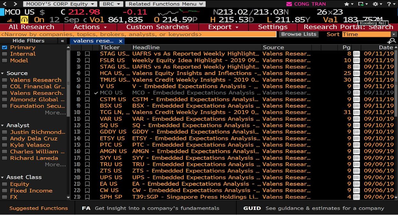Expand the Related Functions Menu

[x=166, y=4]
